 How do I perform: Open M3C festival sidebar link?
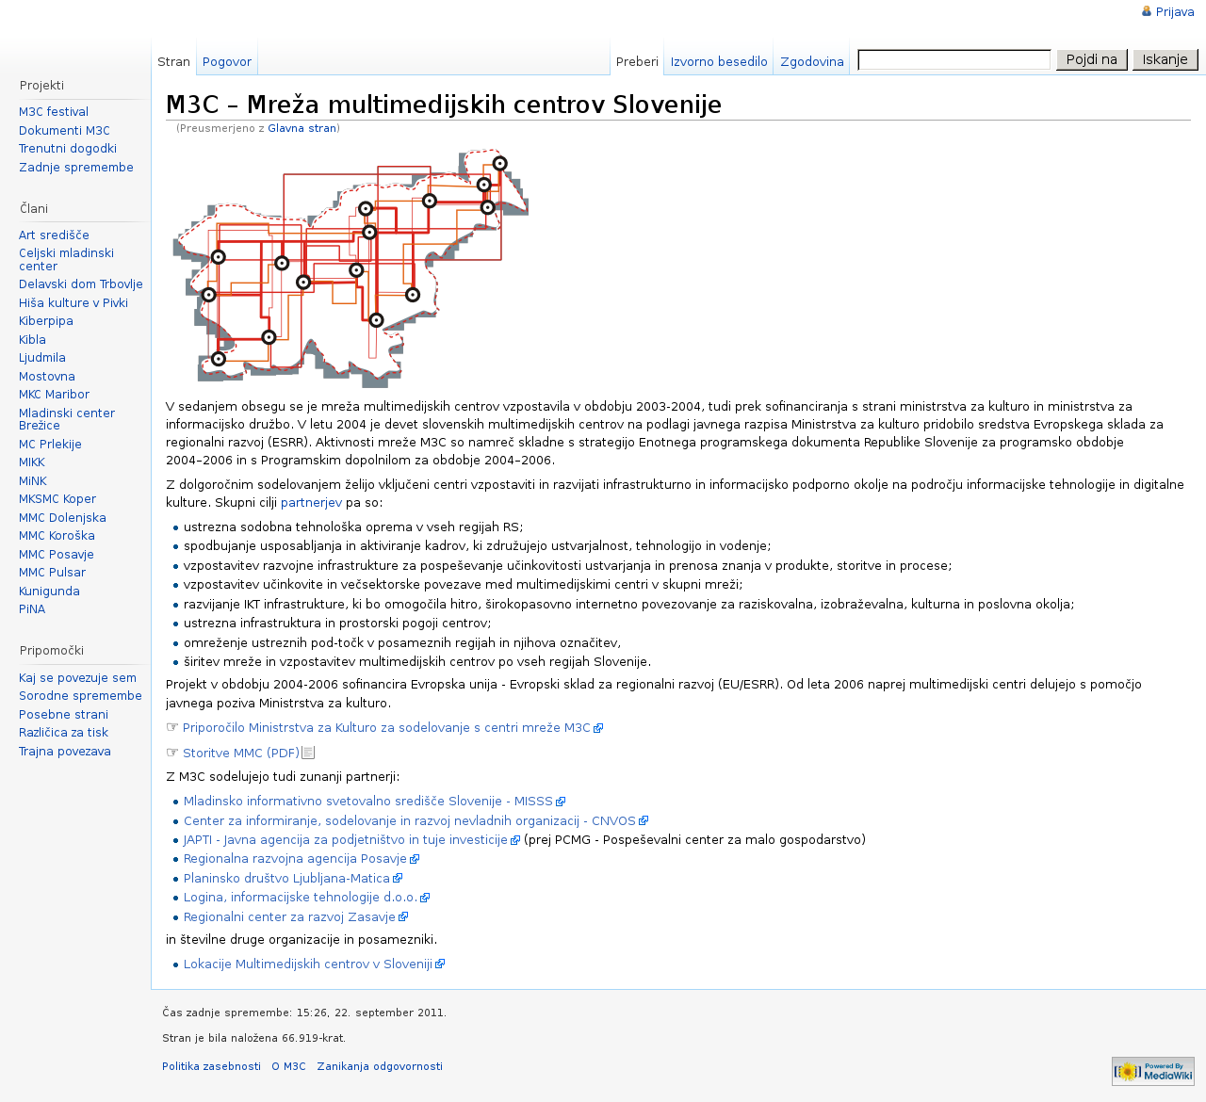pyautogui.click(x=54, y=112)
